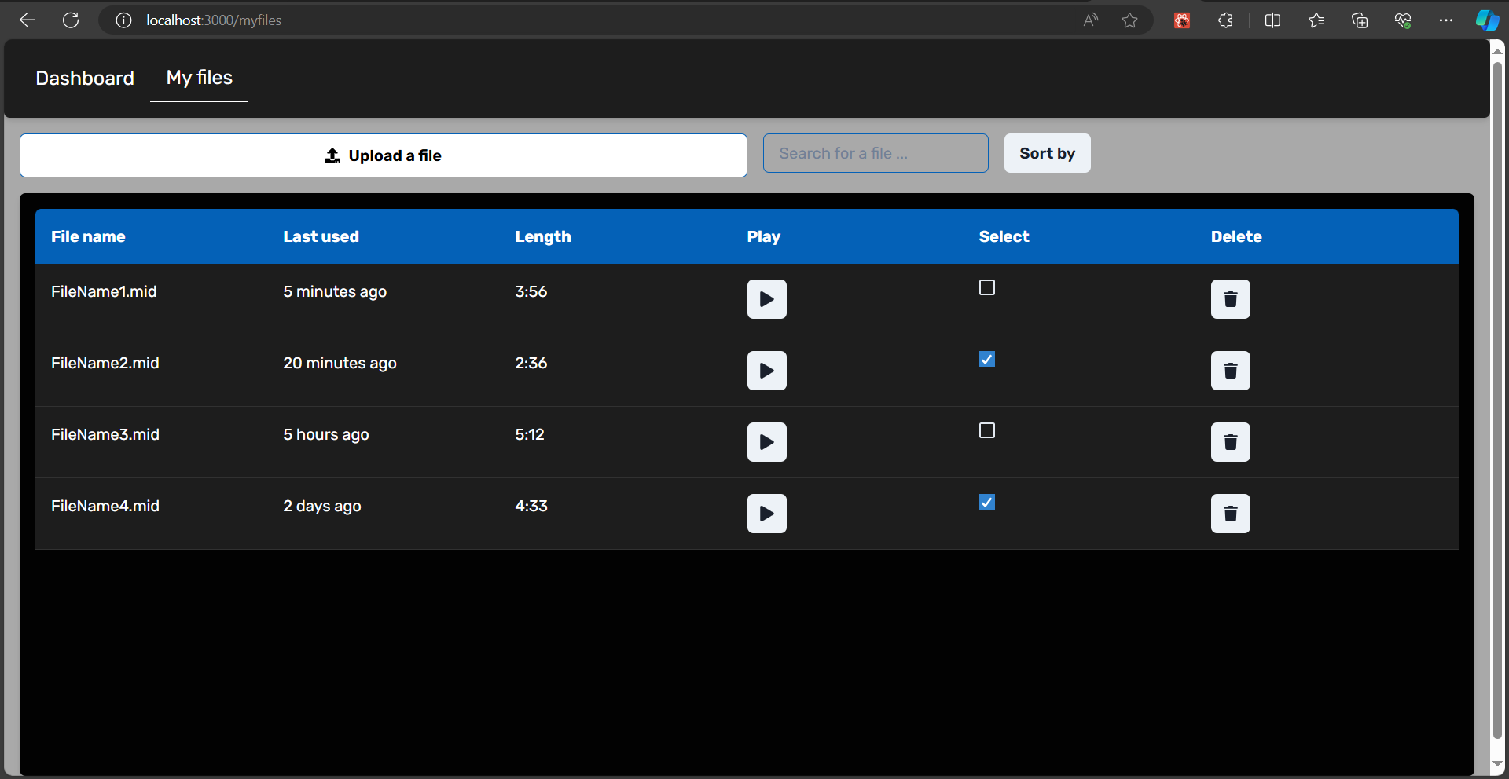Delete FileName2.mid with trash icon
Viewport: 1509px width, 779px height.
tap(1230, 371)
